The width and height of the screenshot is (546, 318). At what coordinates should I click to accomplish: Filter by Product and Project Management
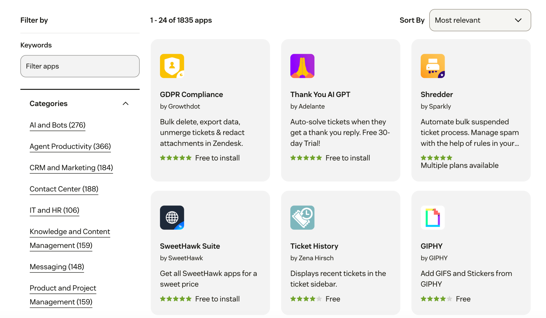(63, 295)
